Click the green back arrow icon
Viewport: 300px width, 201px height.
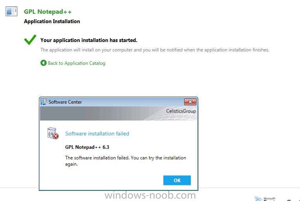point(44,63)
